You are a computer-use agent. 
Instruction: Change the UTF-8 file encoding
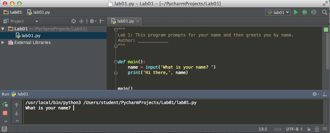tap(294, 129)
